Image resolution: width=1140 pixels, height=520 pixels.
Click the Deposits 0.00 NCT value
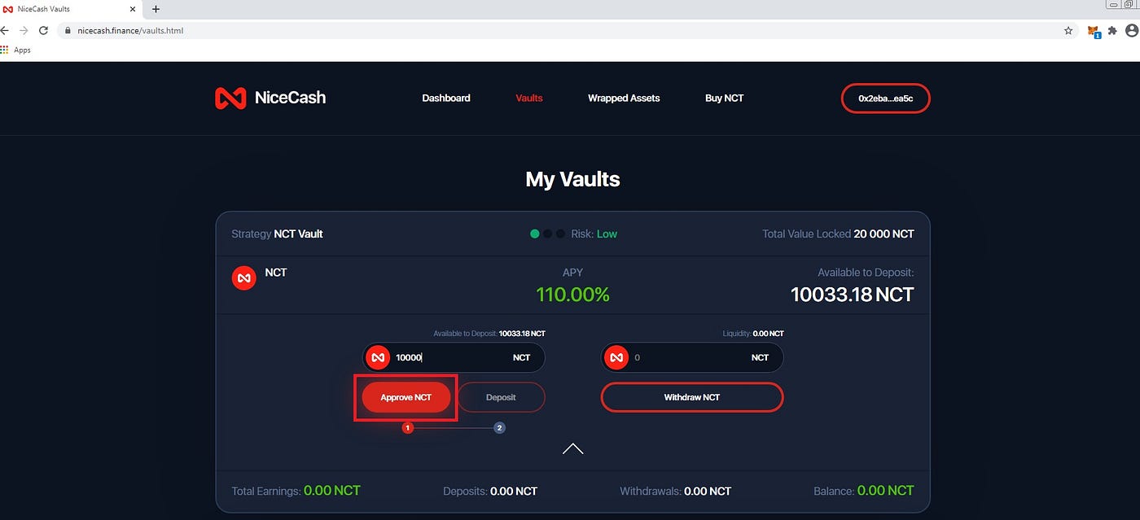tap(513, 492)
